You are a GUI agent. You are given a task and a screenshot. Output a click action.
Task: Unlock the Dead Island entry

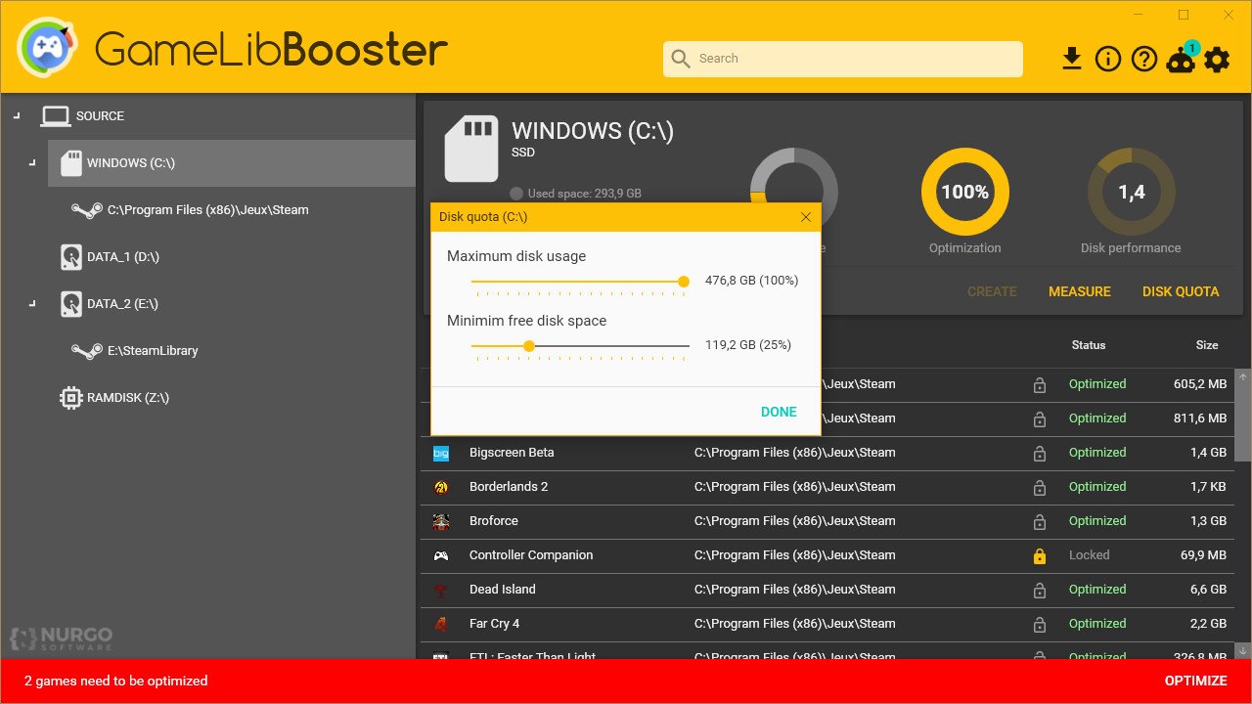(1039, 589)
